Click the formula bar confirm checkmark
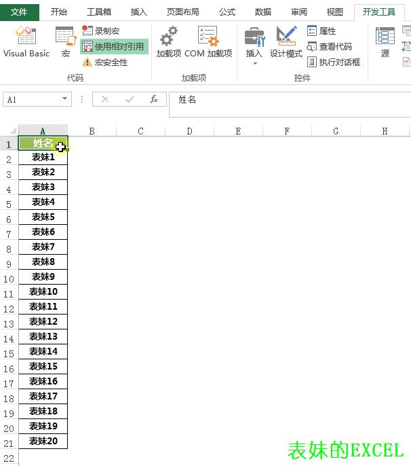411x466 pixels. (x=130, y=99)
